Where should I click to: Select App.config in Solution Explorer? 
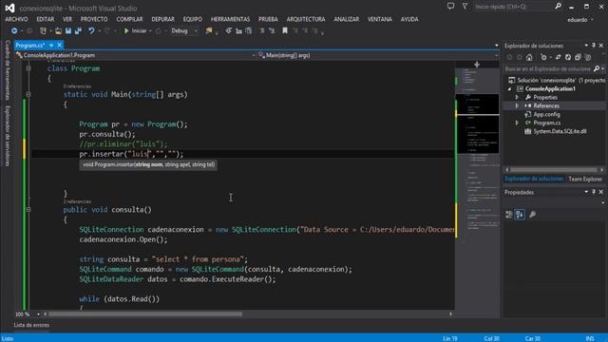click(x=546, y=114)
